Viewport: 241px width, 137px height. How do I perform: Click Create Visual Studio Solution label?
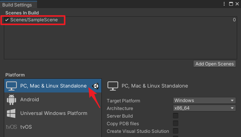[138, 131]
